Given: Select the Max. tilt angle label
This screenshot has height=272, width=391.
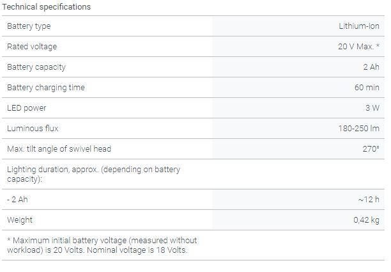Looking at the screenshot, I should 59,149.
